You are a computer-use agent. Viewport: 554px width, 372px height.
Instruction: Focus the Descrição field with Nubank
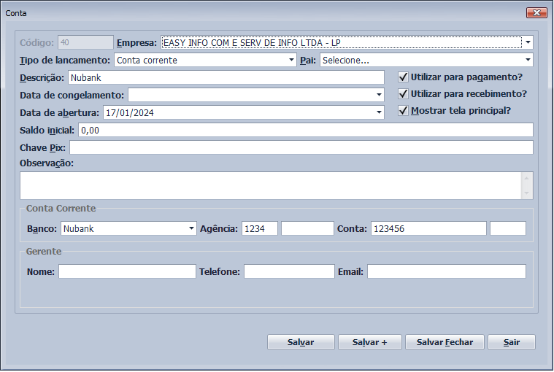tap(226, 77)
